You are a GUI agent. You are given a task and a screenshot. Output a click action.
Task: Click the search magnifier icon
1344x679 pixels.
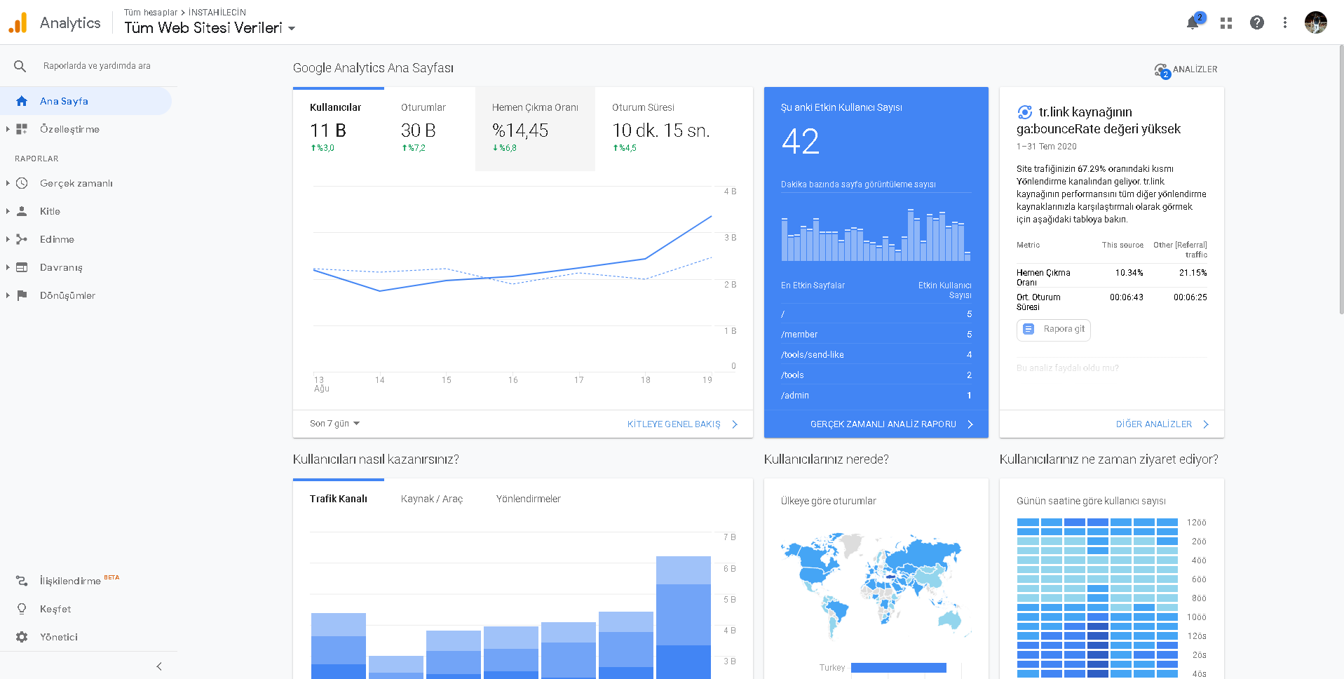coord(20,66)
